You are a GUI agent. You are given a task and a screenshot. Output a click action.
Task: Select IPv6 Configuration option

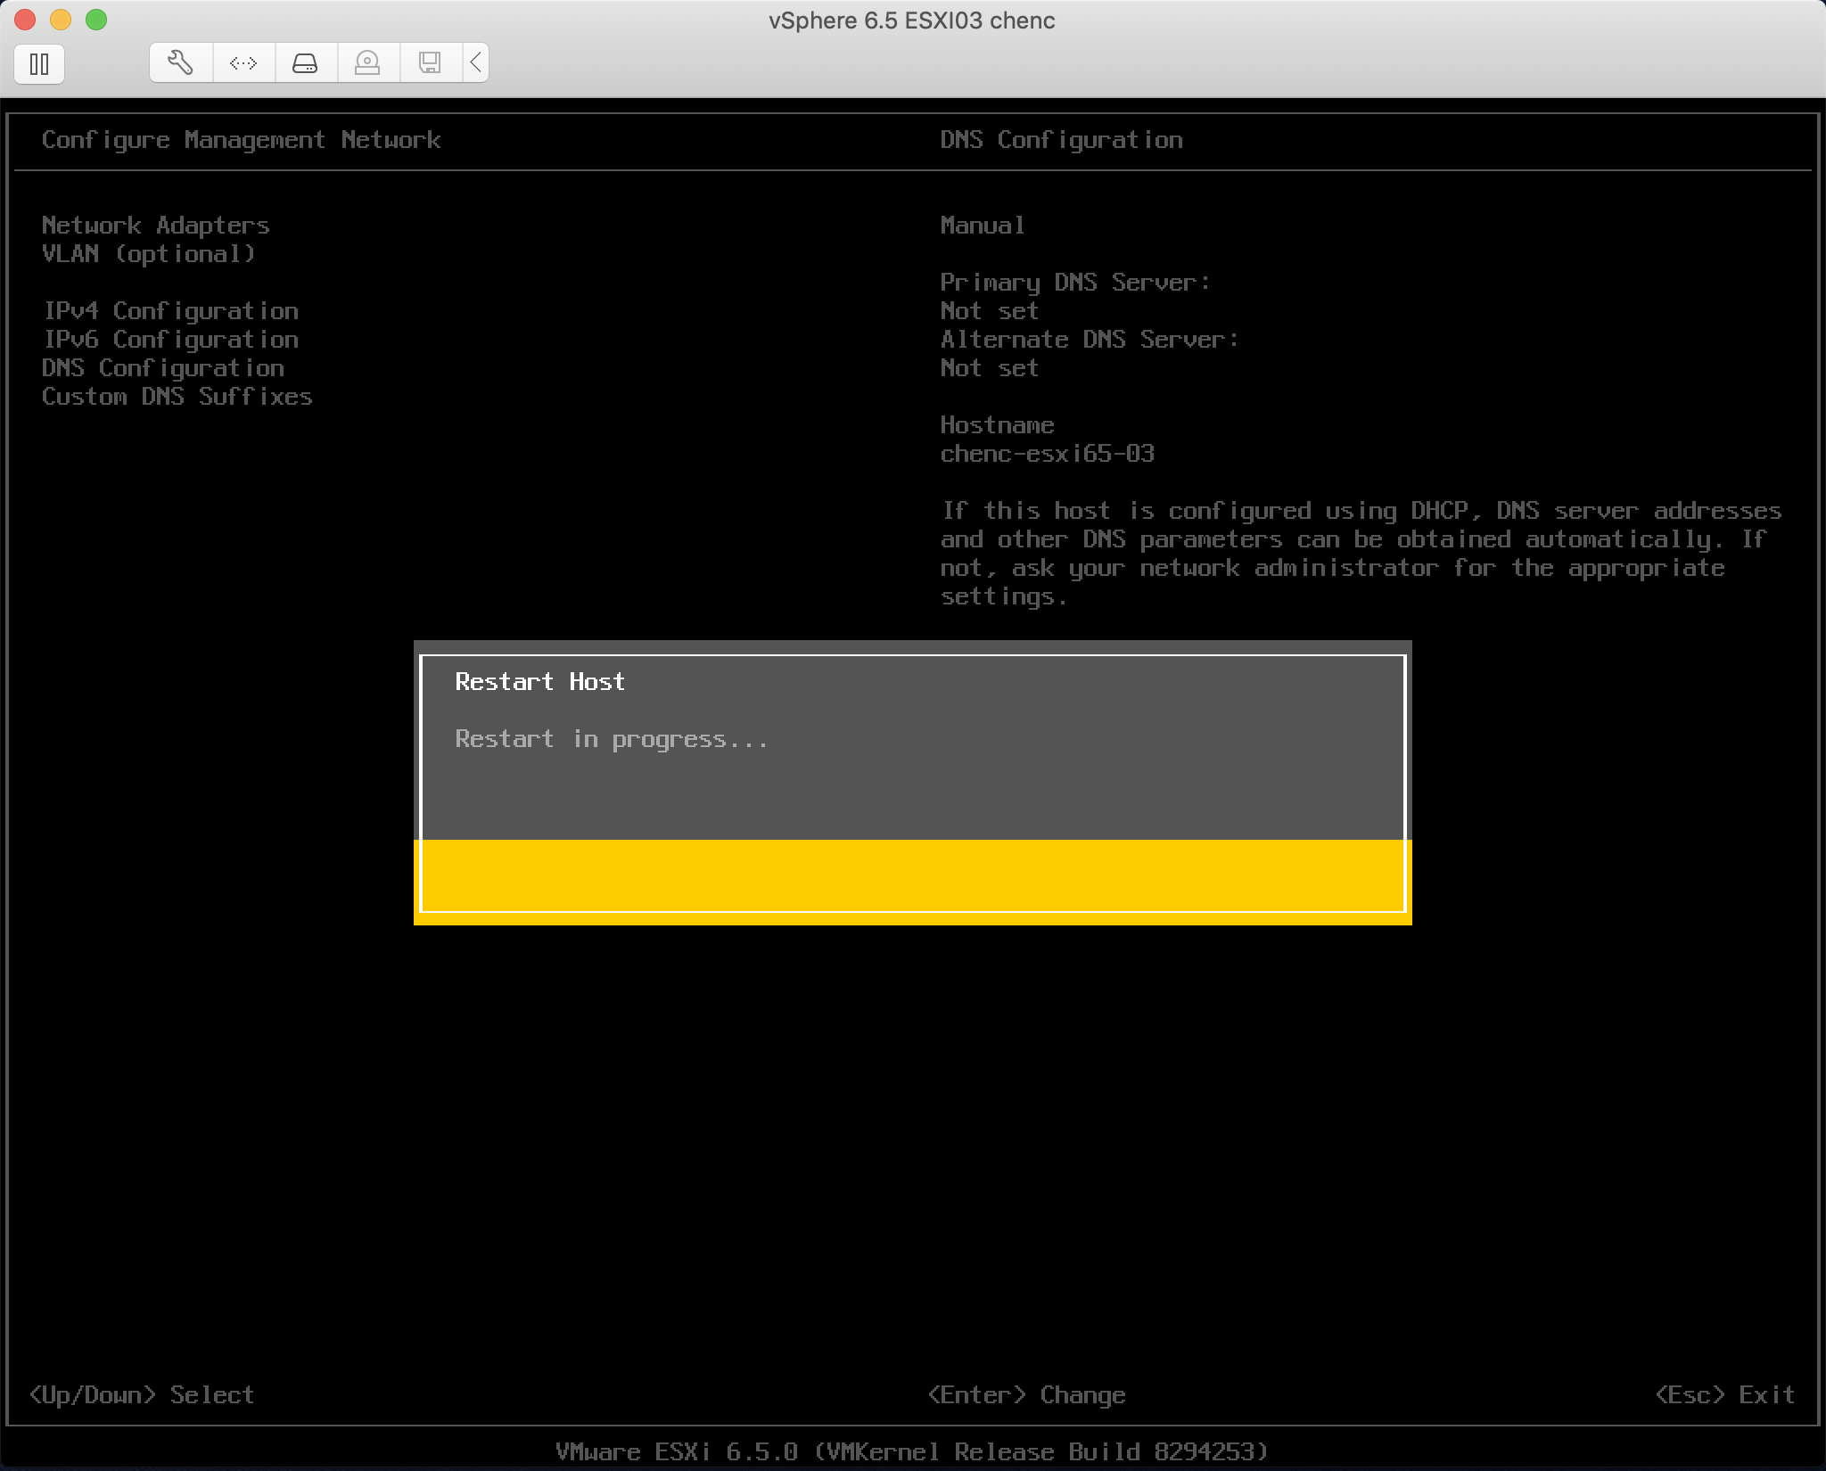tap(169, 338)
